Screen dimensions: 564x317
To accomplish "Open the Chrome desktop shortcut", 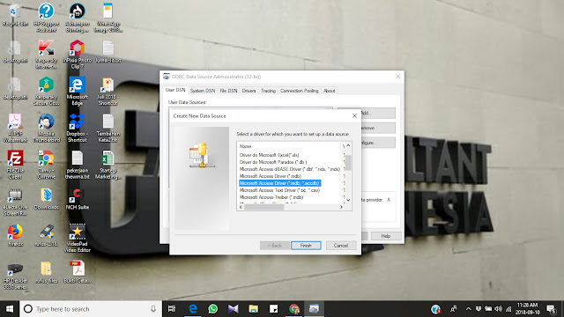I will (46, 165).
